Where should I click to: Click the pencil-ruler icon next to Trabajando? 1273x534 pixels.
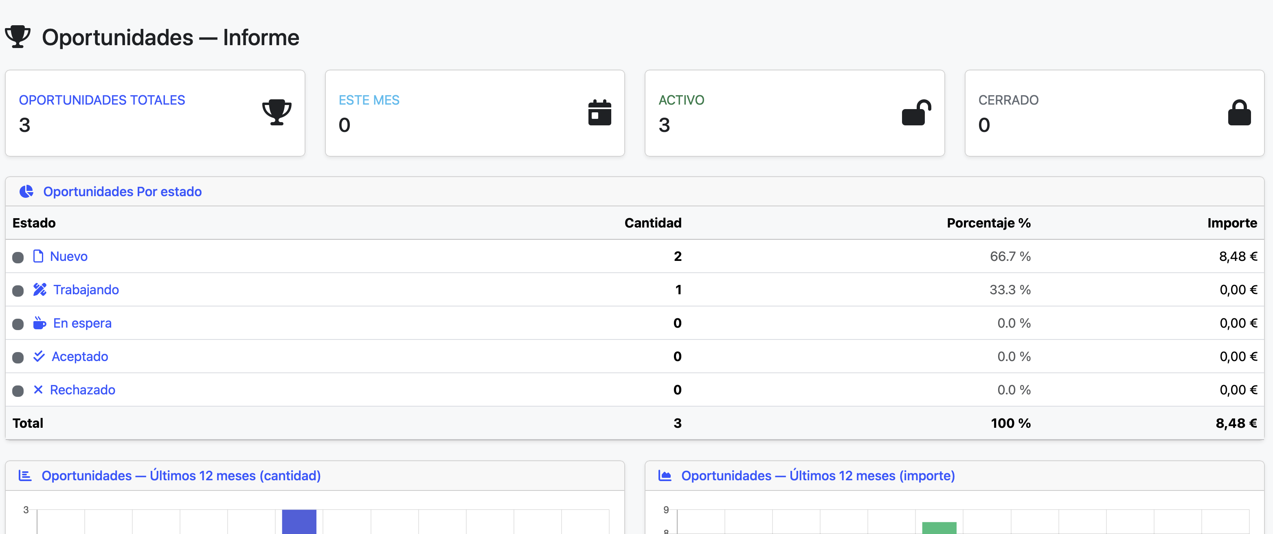pos(40,289)
